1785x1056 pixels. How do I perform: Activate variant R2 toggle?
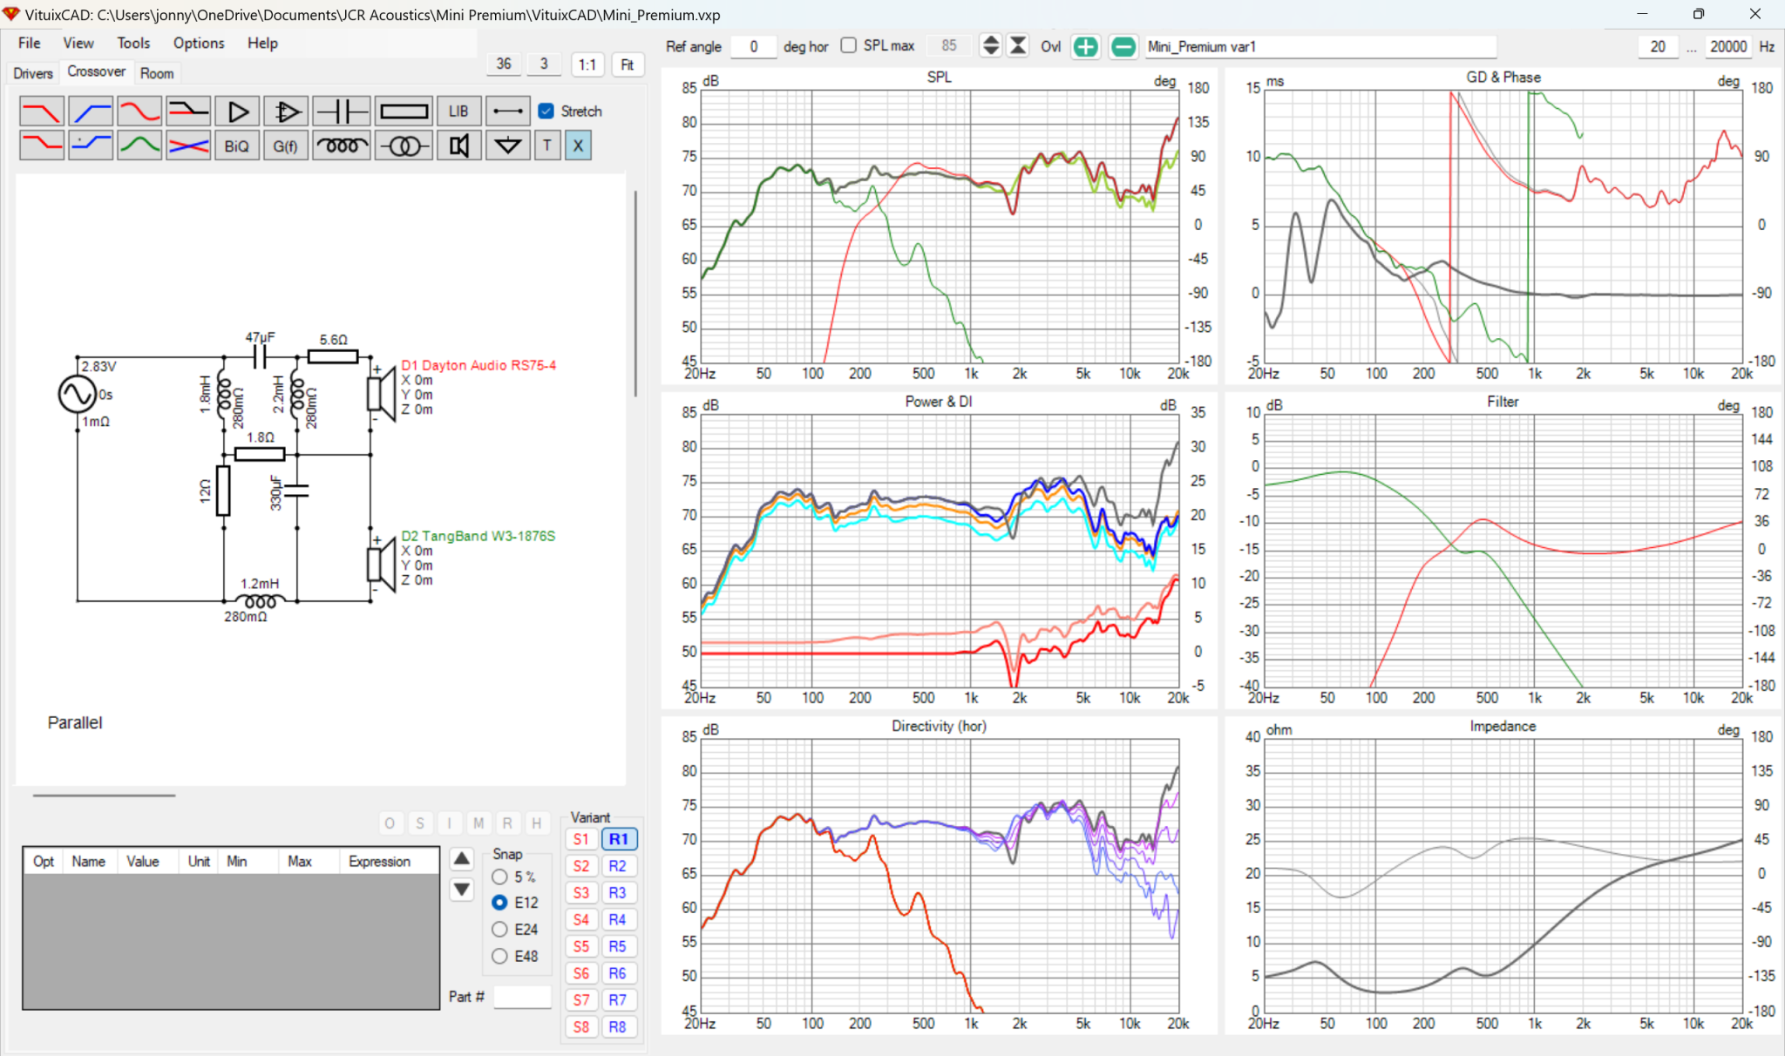point(618,866)
